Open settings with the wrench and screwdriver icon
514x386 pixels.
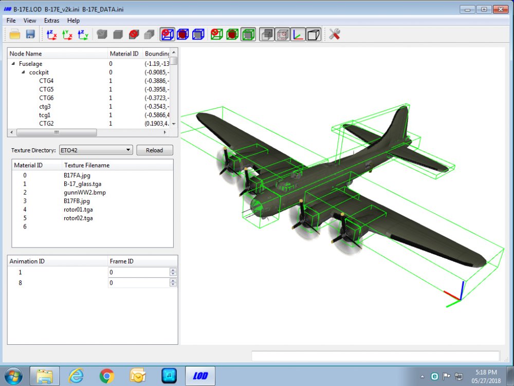pyautogui.click(x=334, y=34)
